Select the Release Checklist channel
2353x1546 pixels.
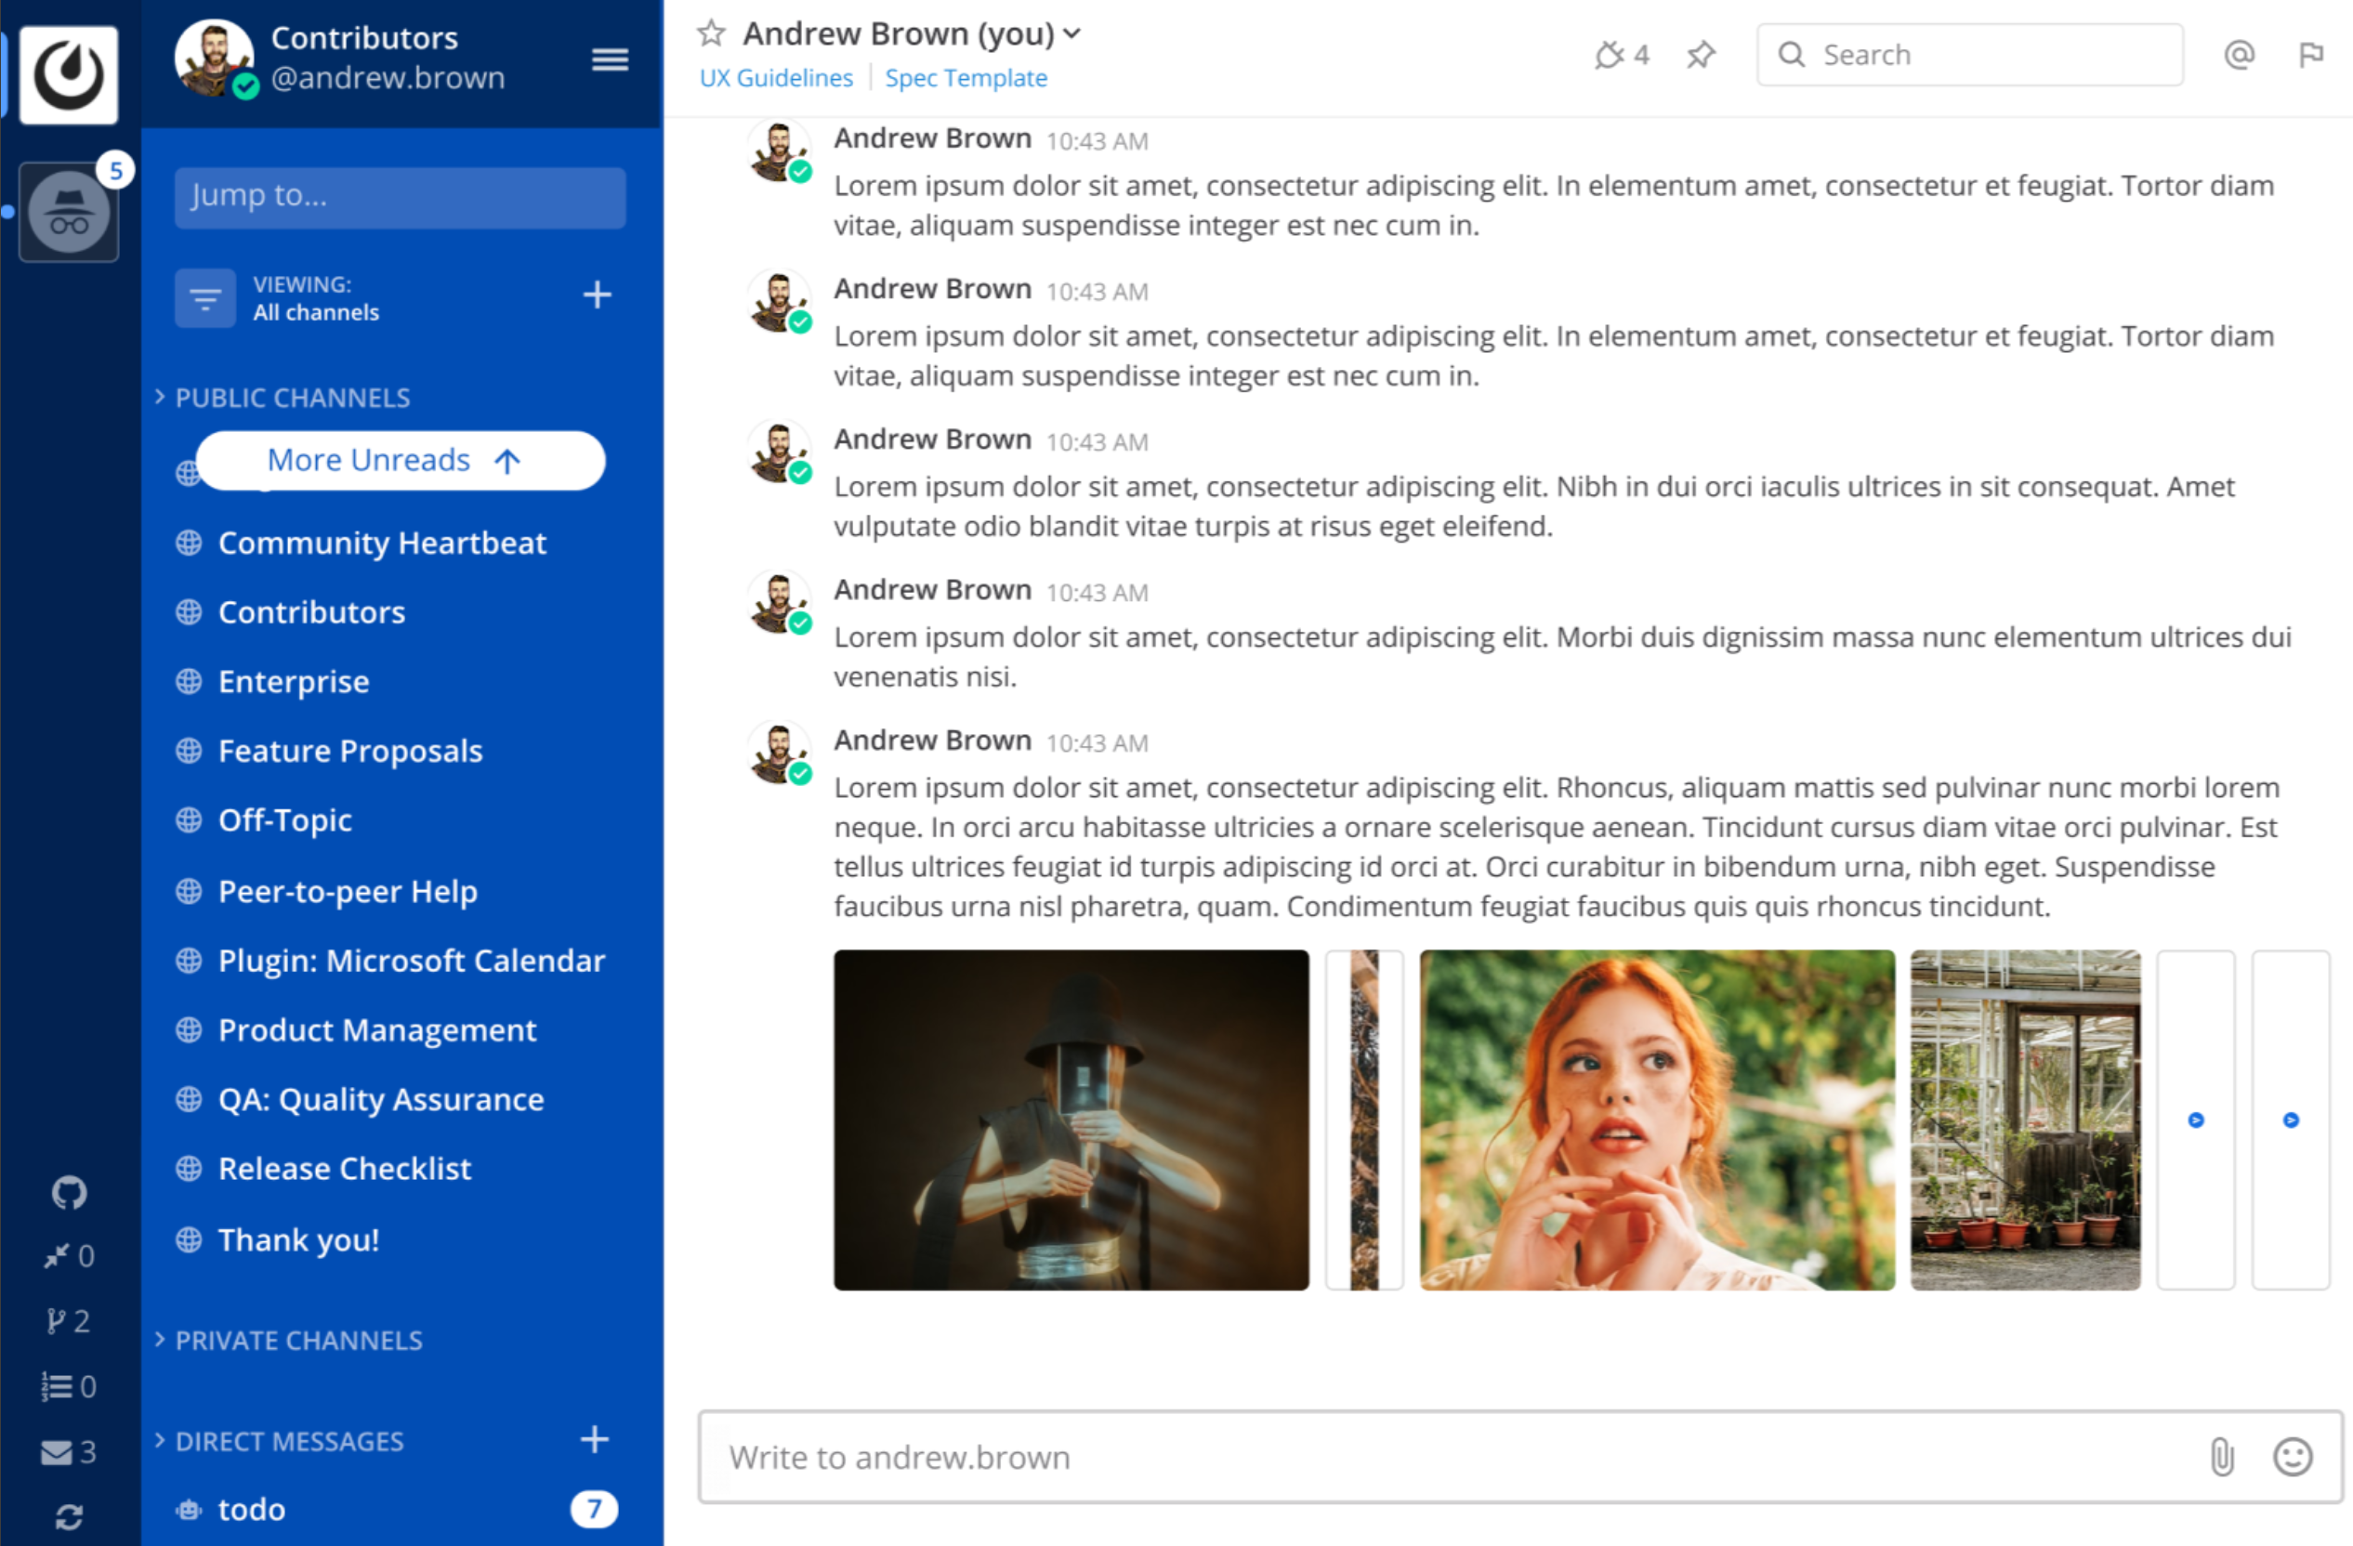tap(344, 1169)
